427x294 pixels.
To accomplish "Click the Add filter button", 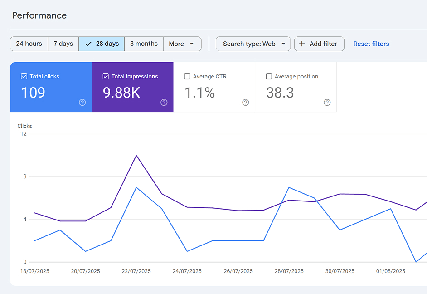I will [x=319, y=44].
